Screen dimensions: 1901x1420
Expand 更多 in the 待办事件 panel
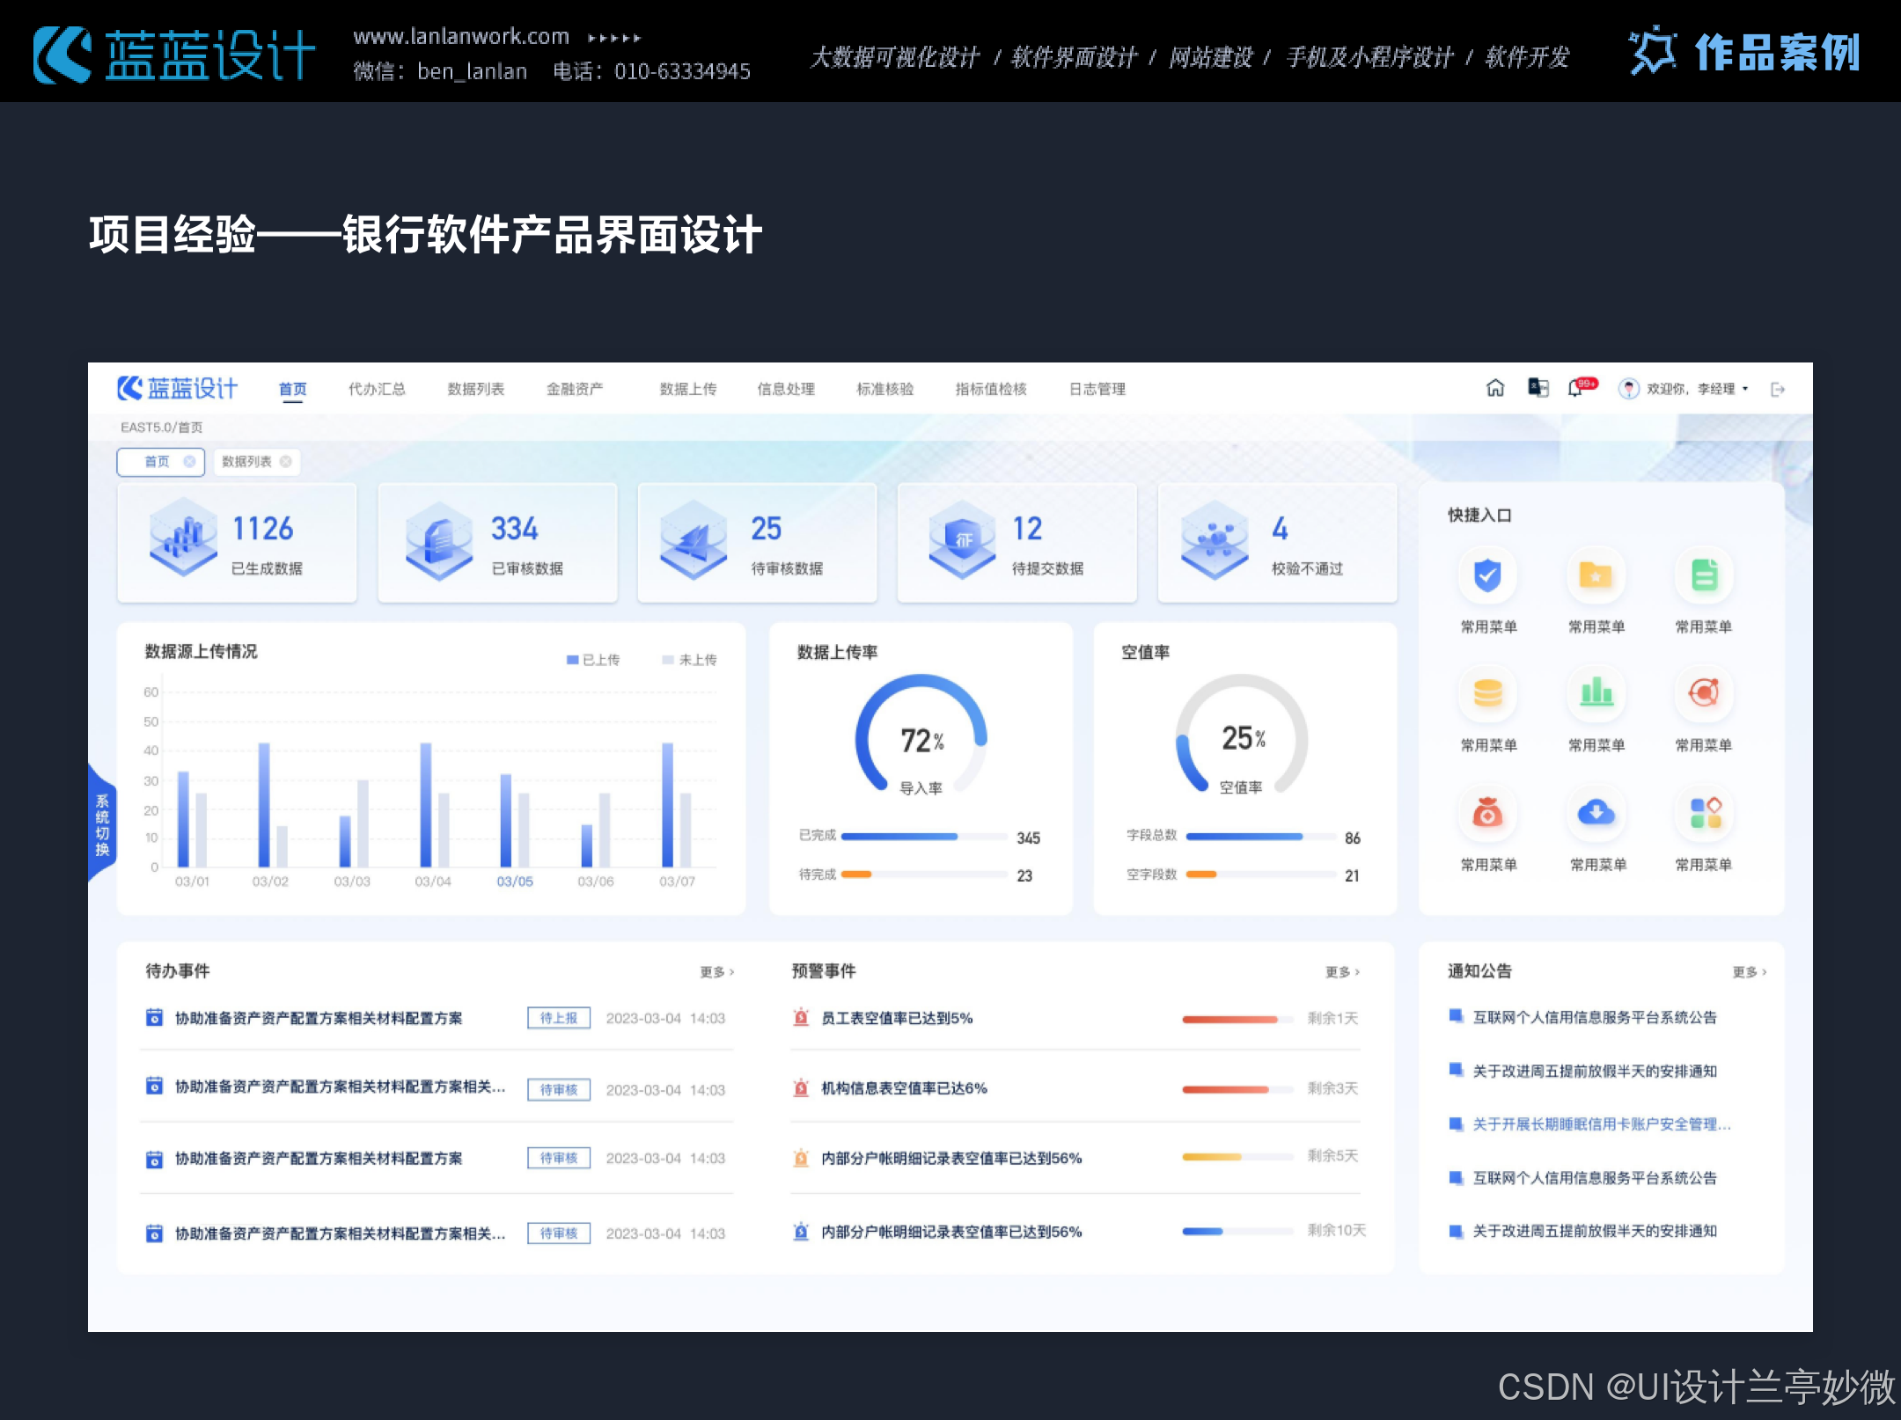click(716, 971)
